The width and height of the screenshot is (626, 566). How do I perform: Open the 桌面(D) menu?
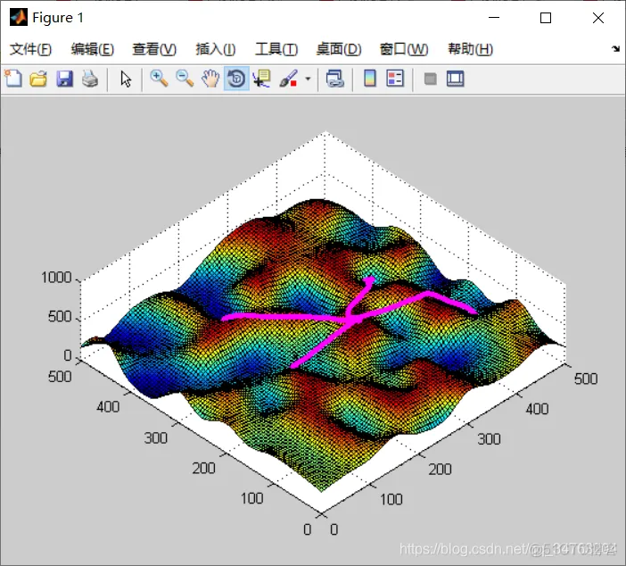pyautogui.click(x=339, y=49)
